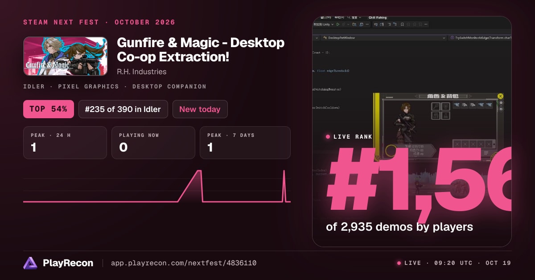Click the search icon in the IDE menu bar
The height and width of the screenshot is (280, 535).
[x=349, y=17]
